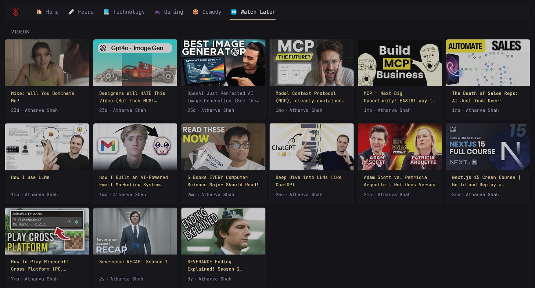Open the Comedy tab
Image resolution: width=535 pixels, height=288 pixels.
(207, 12)
